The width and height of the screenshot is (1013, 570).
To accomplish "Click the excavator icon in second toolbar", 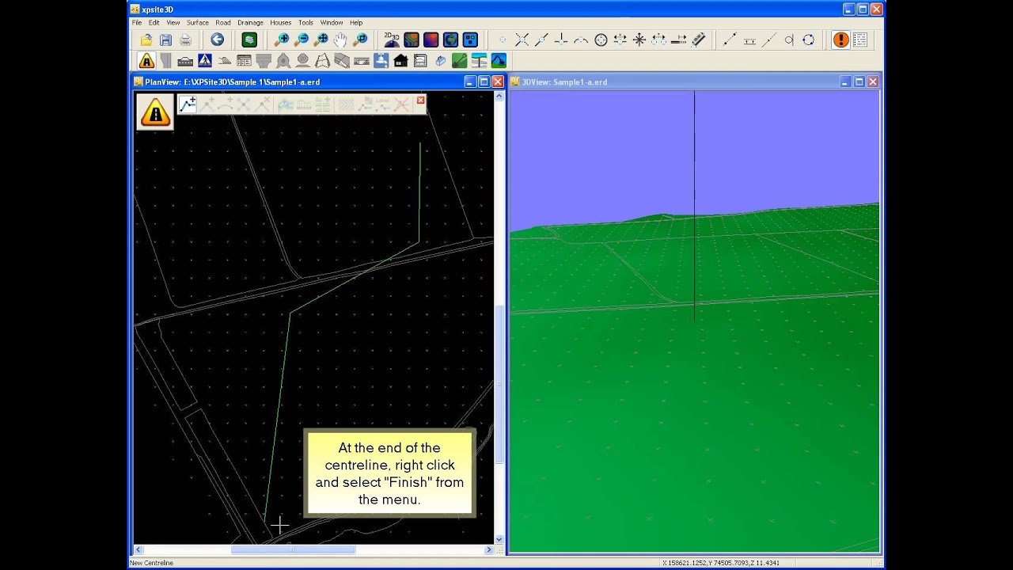I will coord(499,61).
